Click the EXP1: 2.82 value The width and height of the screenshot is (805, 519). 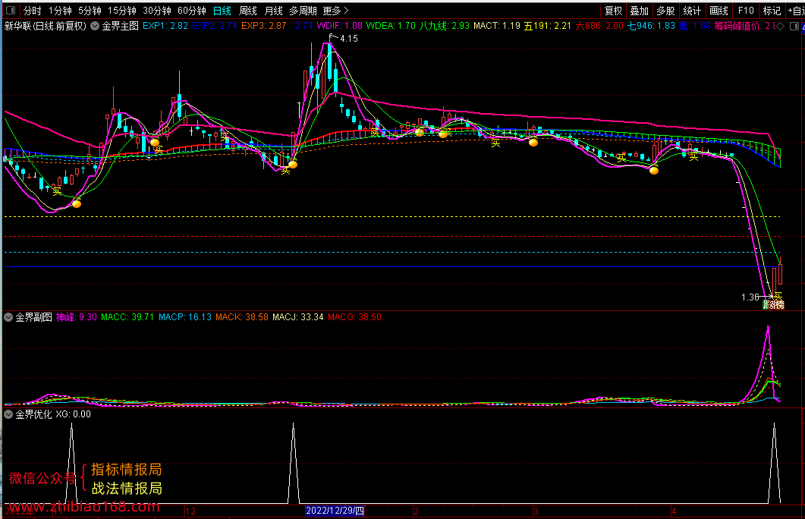pyautogui.click(x=165, y=26)
